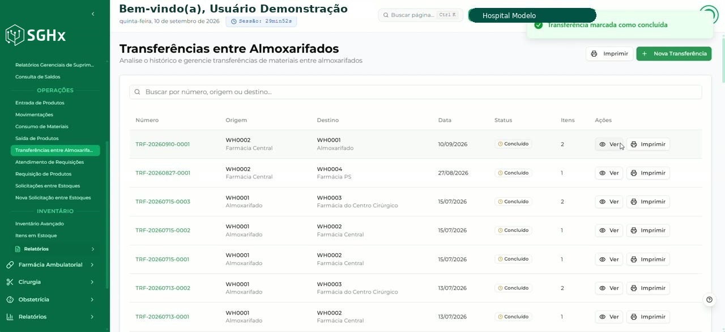Expand the Obstetrícia menu chevron
The height and width of the screenshot is (332, 725).
click(92, 300)
